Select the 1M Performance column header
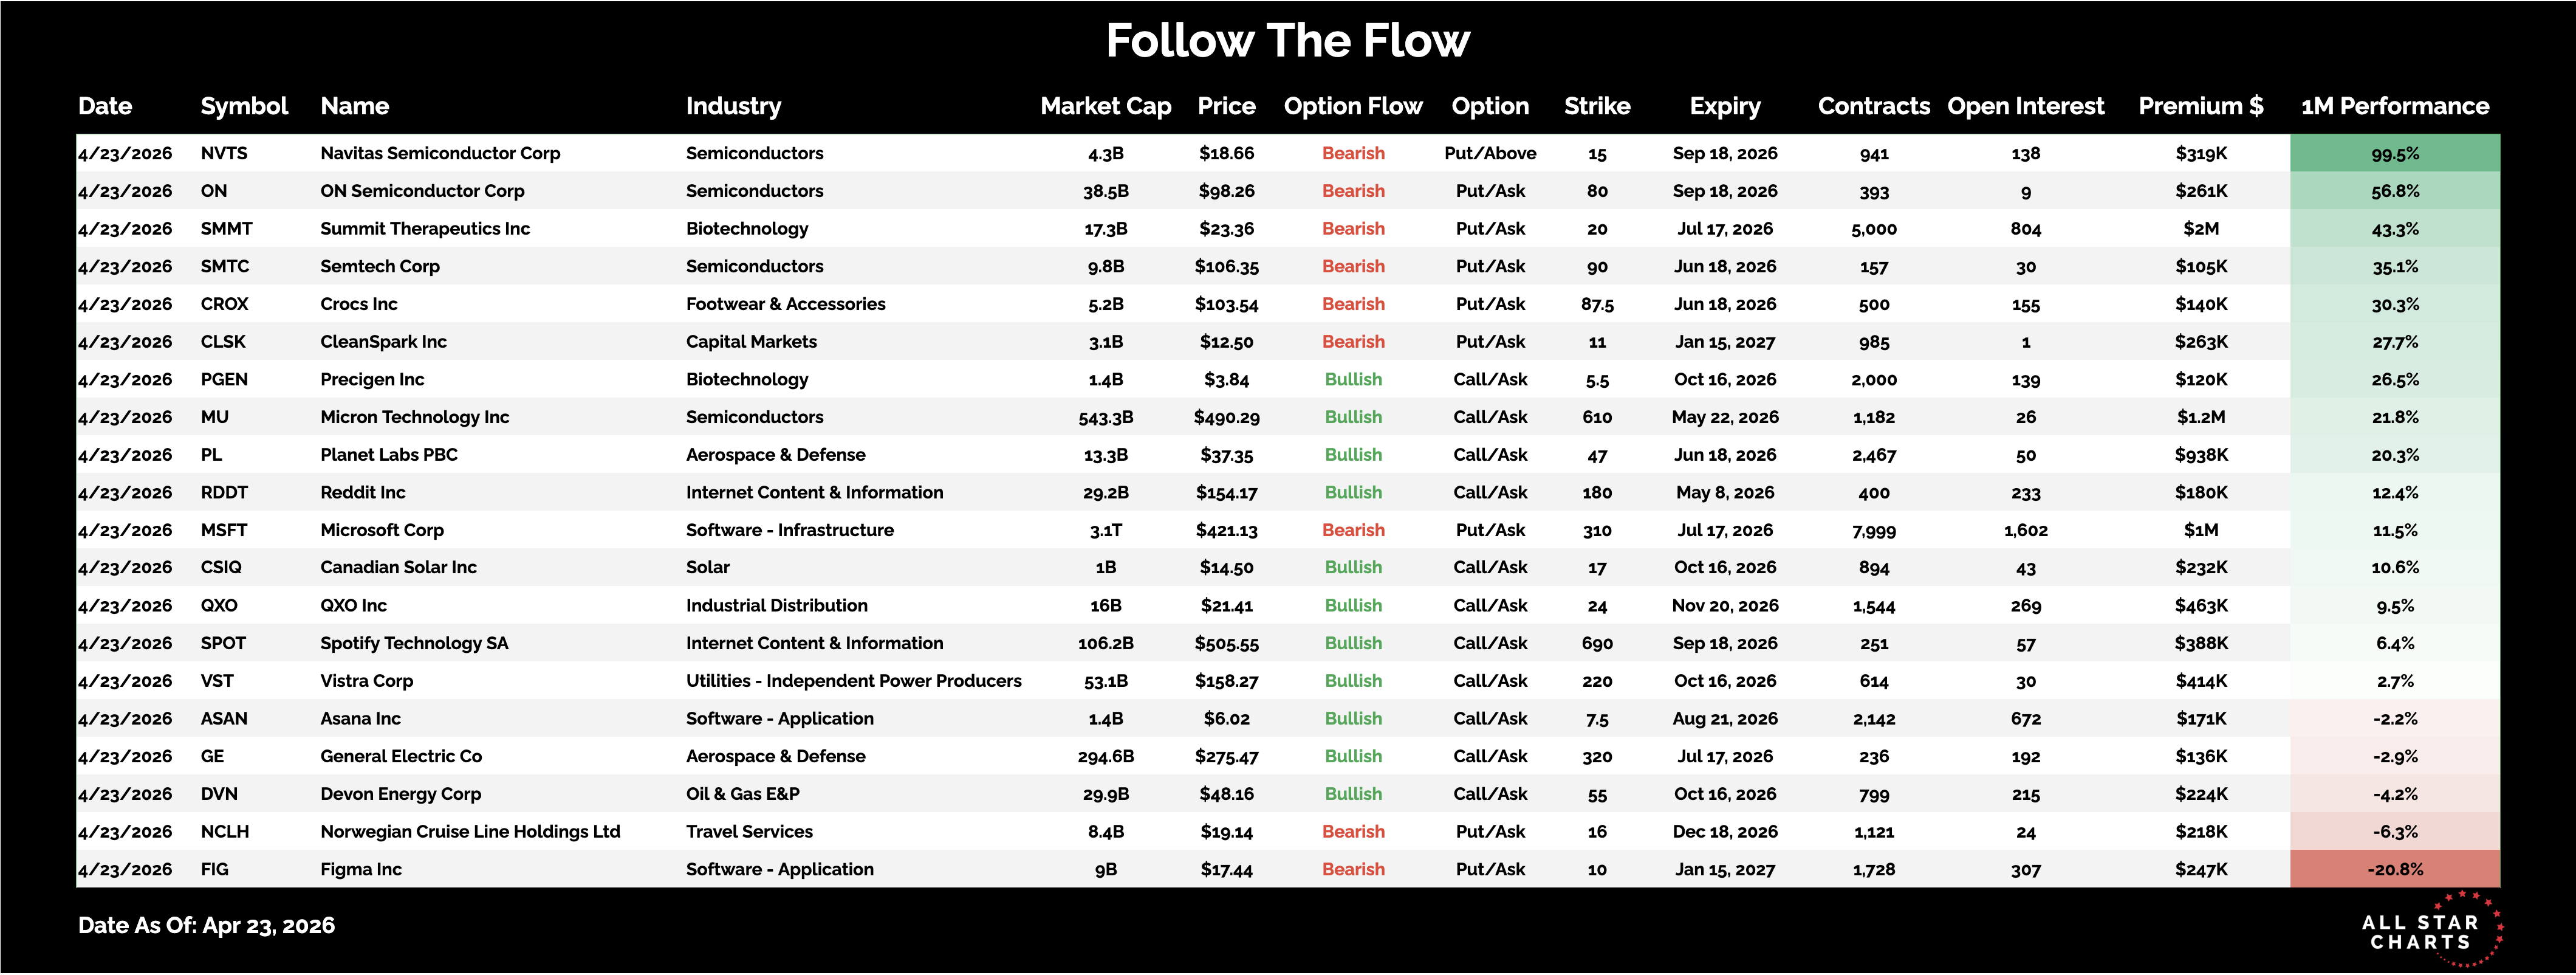Image resolution: width=2576 pixels, height=975 pixels. pos(2395,106)
